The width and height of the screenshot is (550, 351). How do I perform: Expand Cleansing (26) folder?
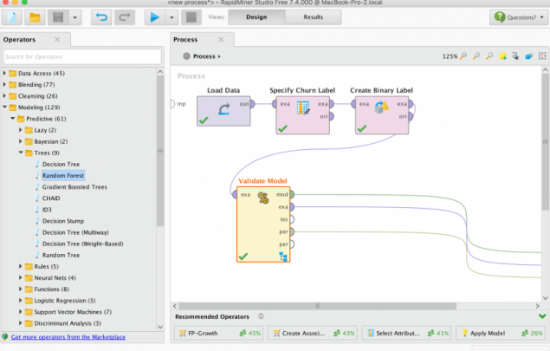pos(4,96)
